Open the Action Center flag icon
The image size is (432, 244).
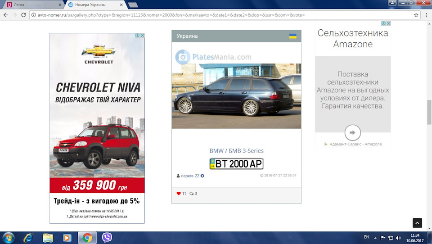[x=382, y=238]
